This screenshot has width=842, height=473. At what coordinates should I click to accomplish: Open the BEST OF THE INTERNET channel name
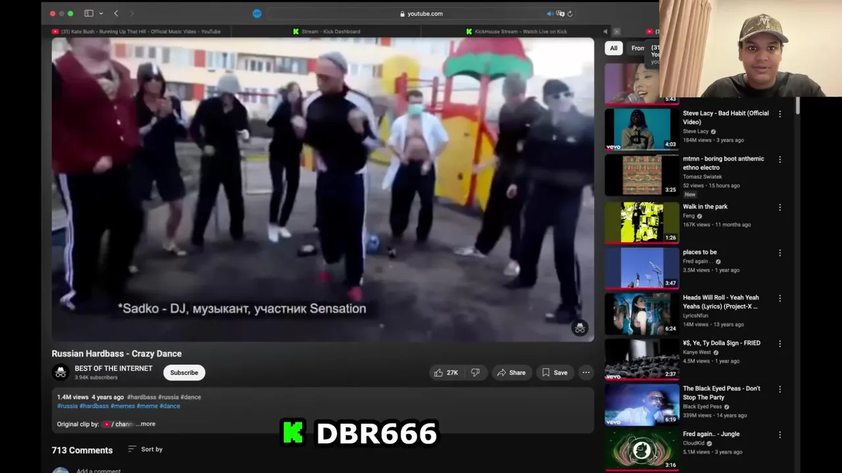tap(113, 369)
